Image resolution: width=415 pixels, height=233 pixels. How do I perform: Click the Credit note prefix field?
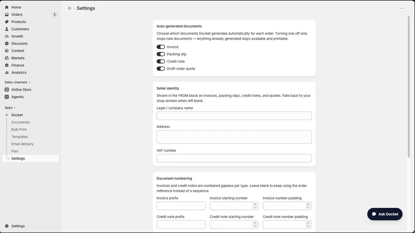click(x=181, y=225)
